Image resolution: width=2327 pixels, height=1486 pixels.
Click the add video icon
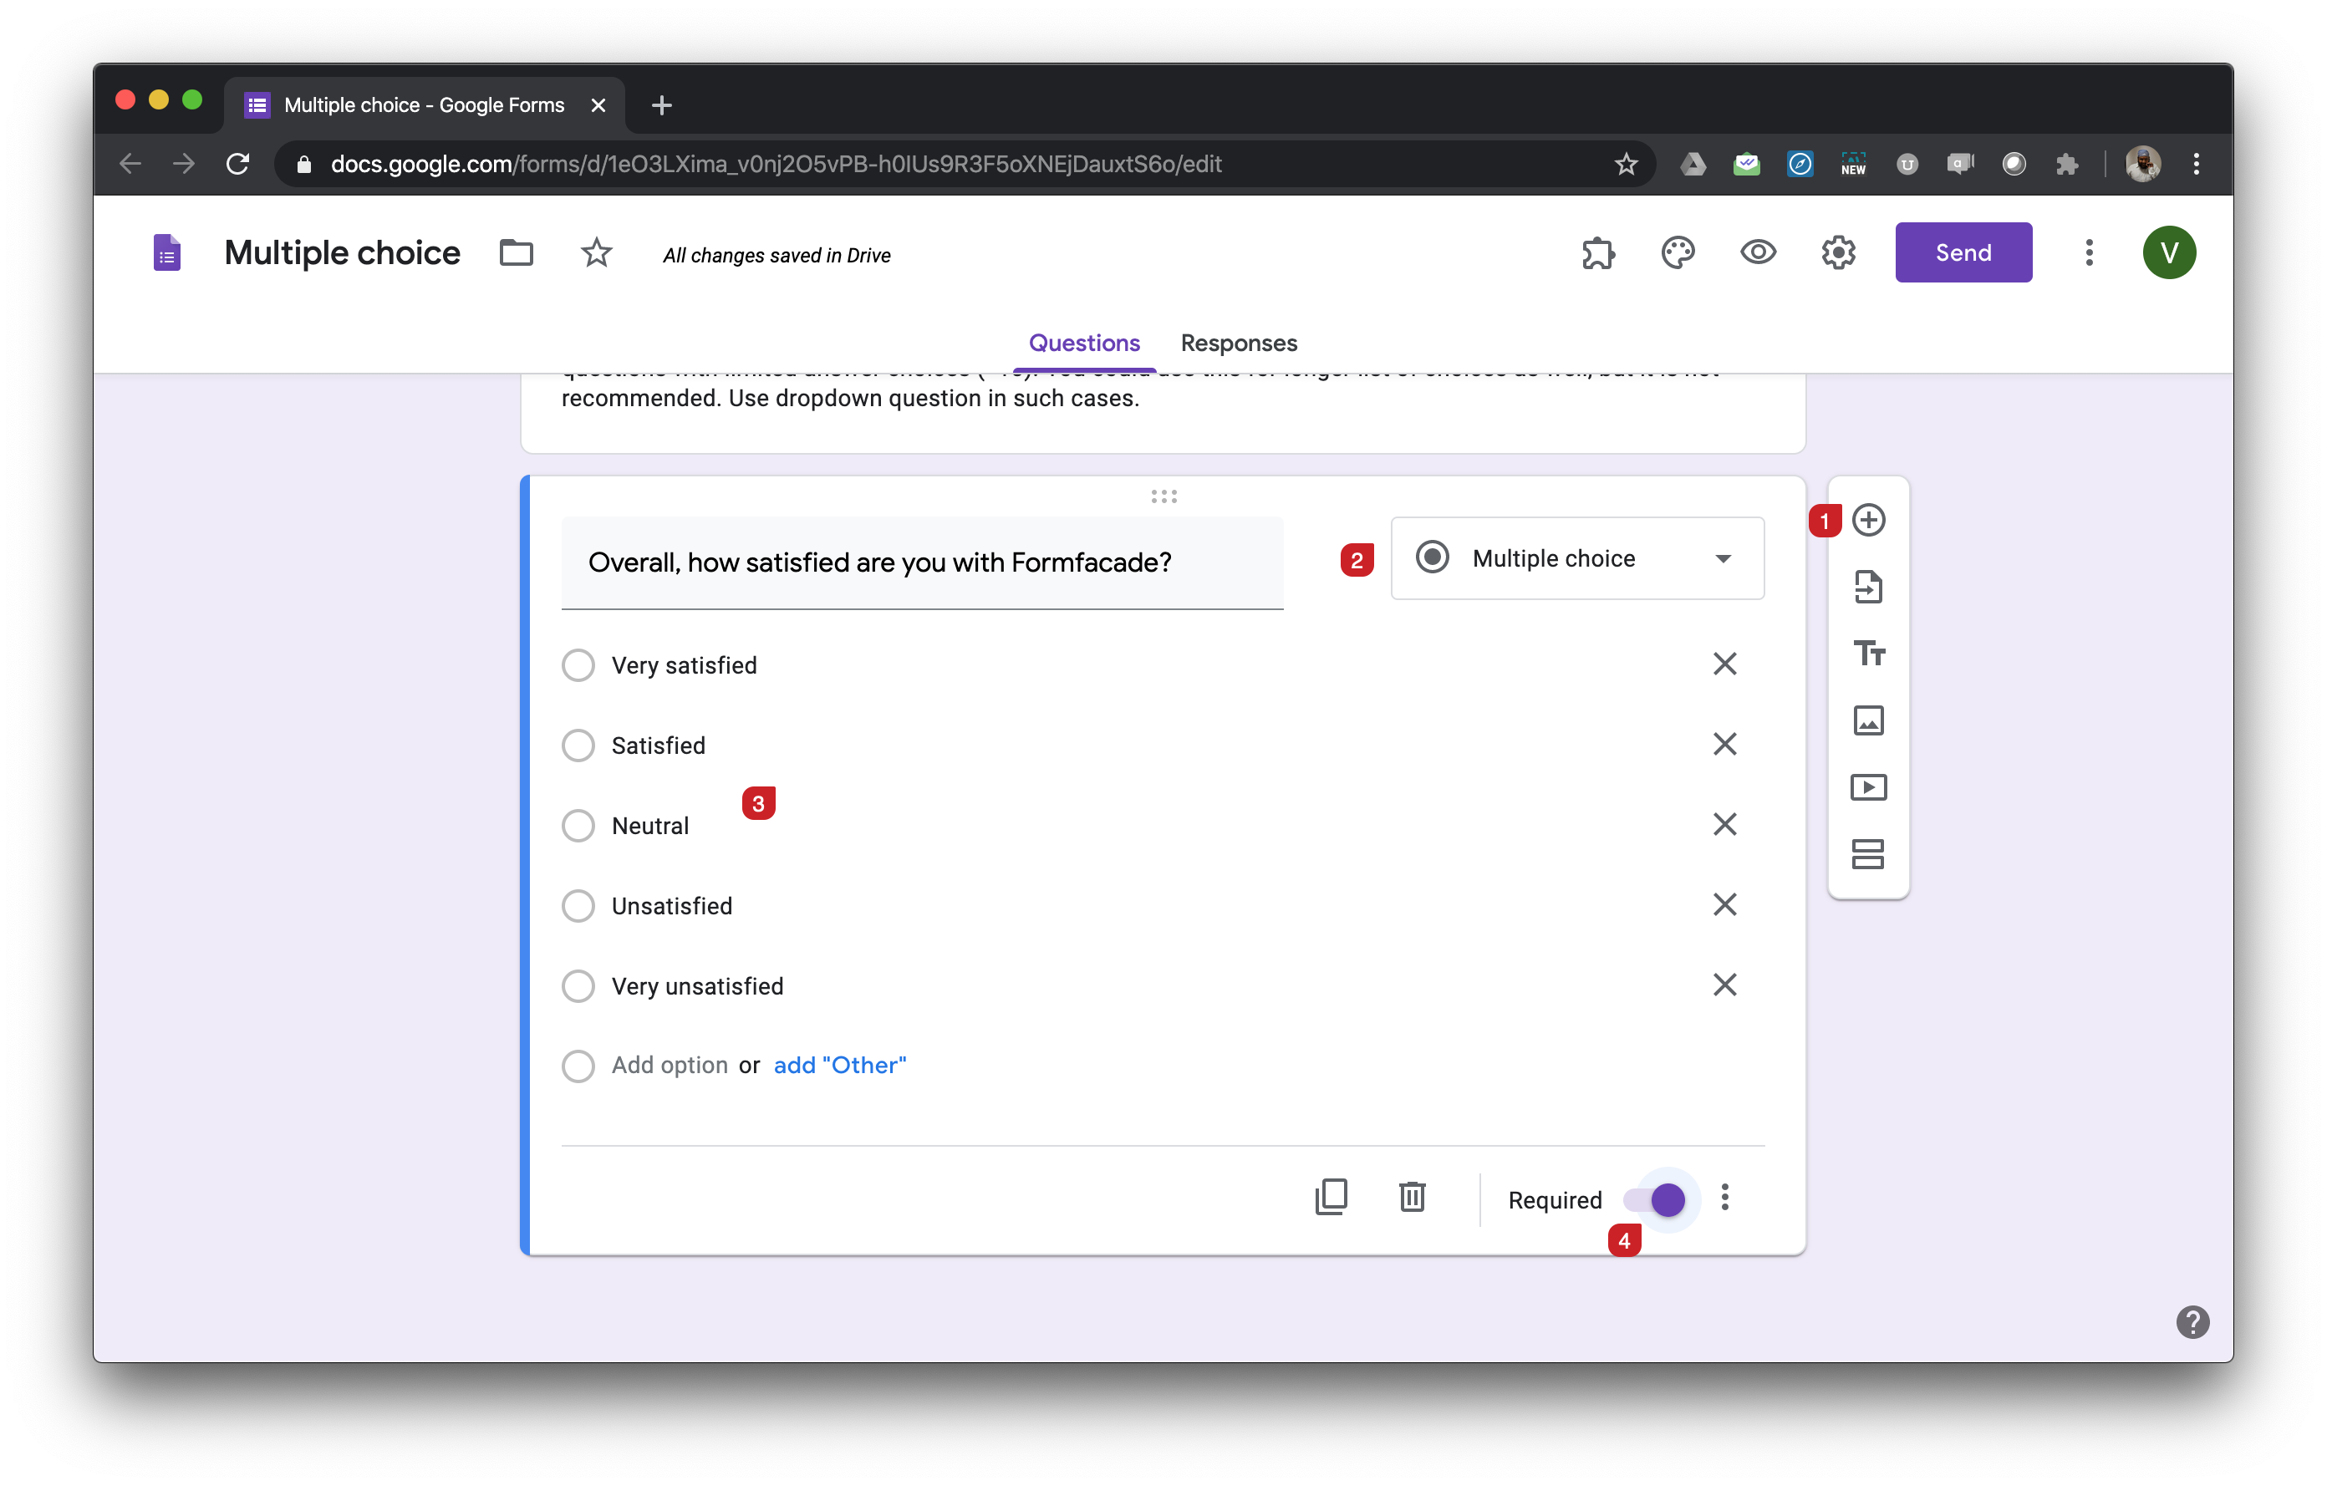tap(1866, 787)
